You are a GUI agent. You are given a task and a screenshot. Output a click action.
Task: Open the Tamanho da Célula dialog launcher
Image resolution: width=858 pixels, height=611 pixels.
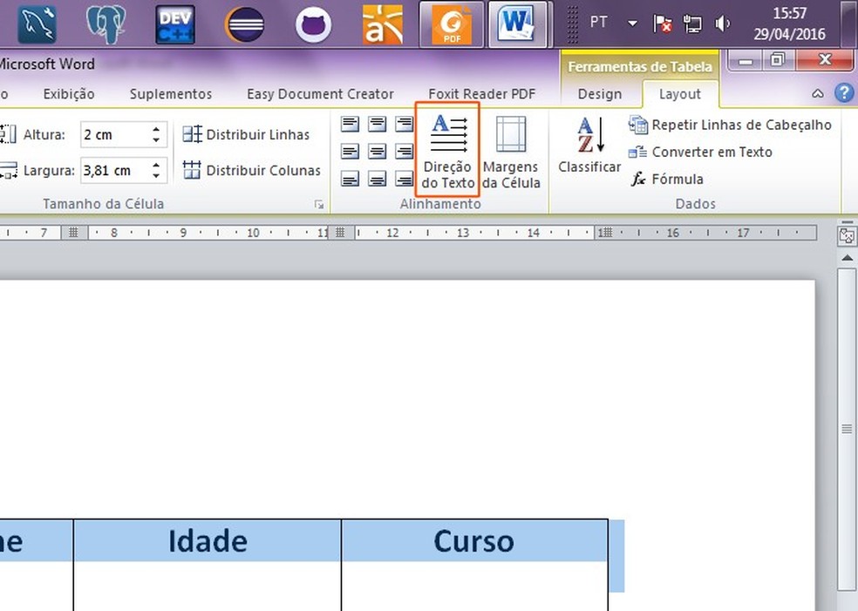point(319,203)
